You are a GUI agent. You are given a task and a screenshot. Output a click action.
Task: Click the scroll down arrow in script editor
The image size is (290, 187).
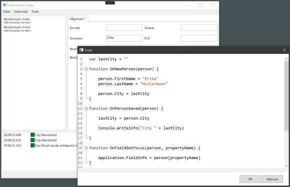point(286,166)
